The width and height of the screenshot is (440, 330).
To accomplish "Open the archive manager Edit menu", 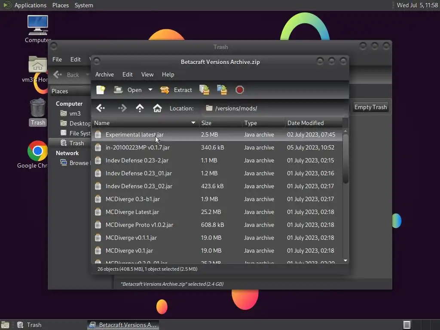I will pos(127,74).
